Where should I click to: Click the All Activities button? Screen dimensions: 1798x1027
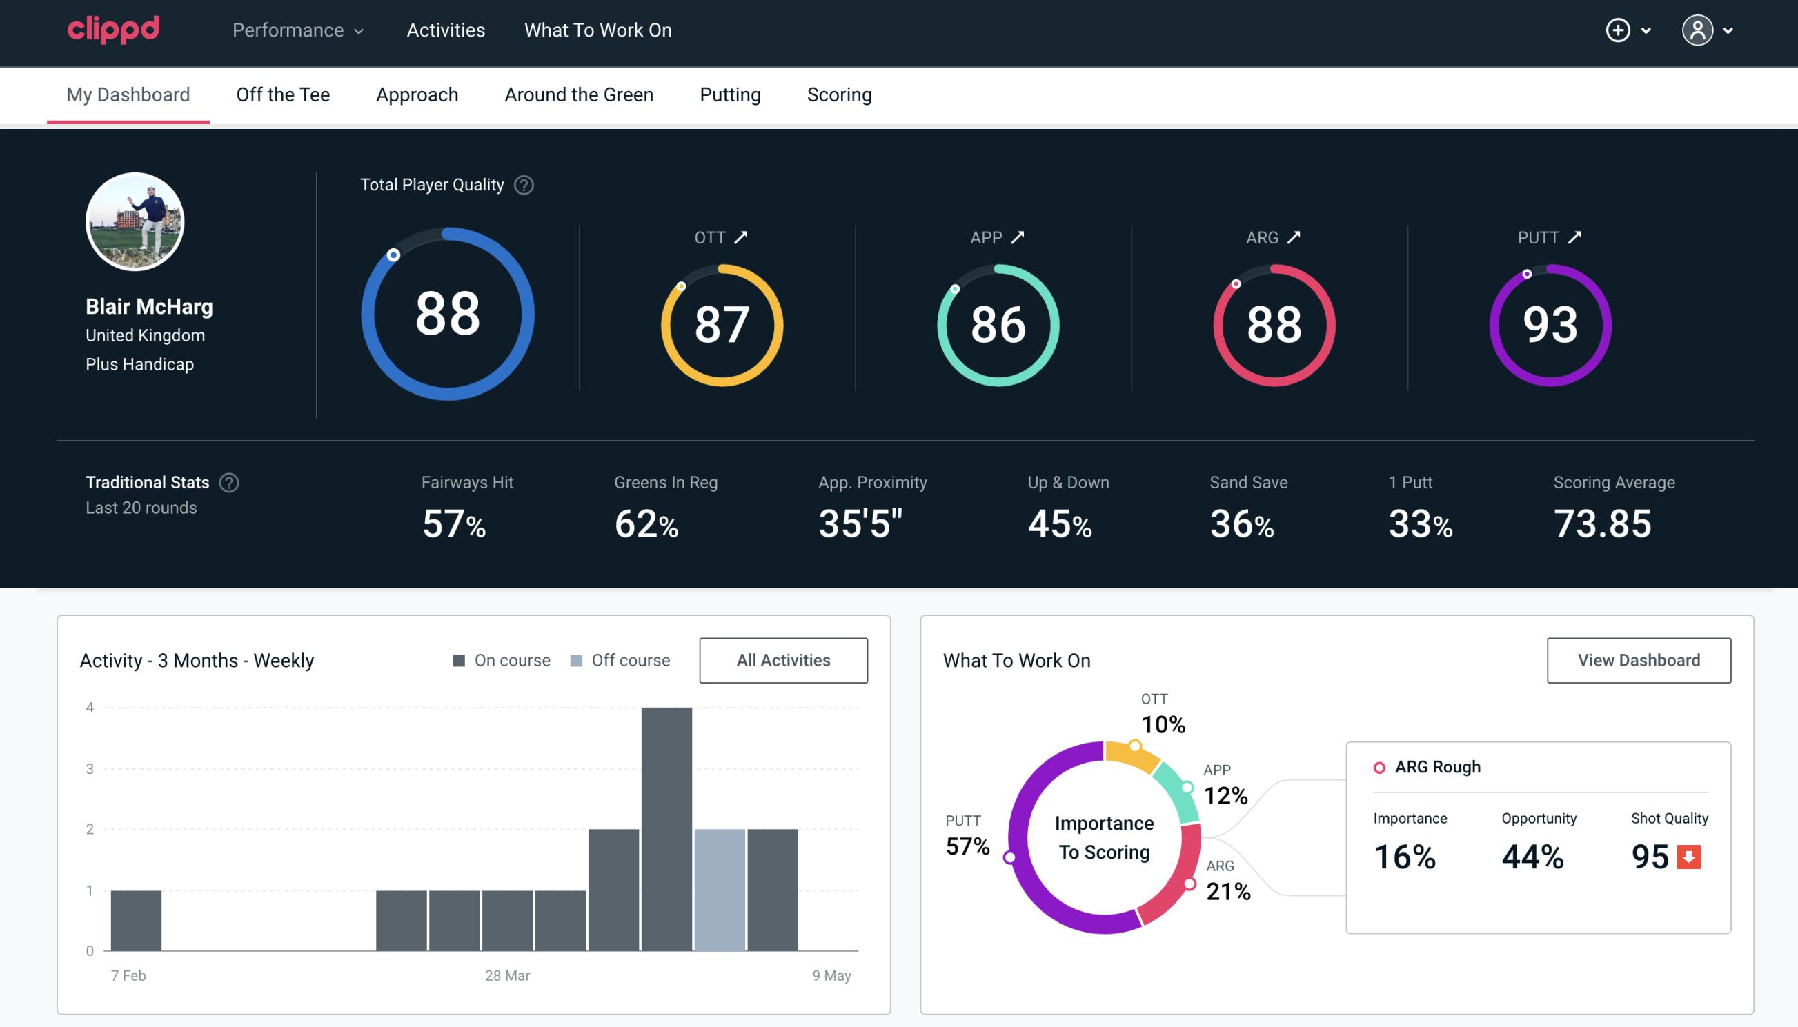[x=783, y=660]
